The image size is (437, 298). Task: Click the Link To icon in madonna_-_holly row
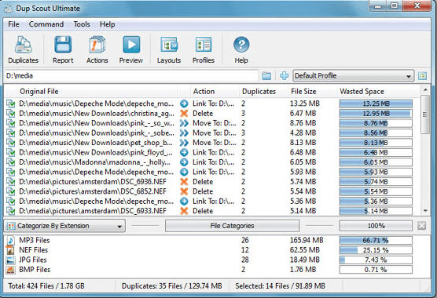(x=184, y=162)
